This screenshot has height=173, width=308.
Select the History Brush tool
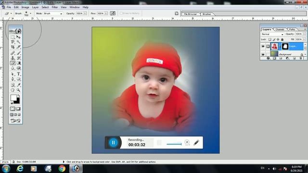18,58
